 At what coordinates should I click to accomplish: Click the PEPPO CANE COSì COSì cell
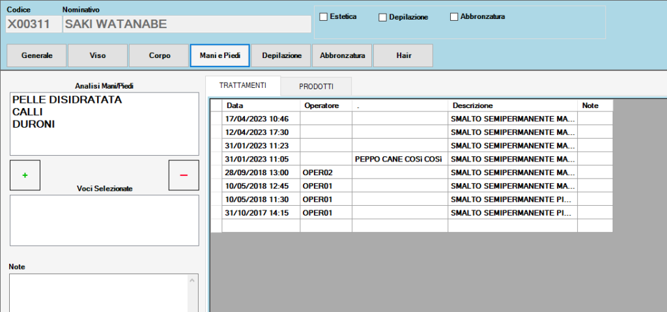click(399, 159)
